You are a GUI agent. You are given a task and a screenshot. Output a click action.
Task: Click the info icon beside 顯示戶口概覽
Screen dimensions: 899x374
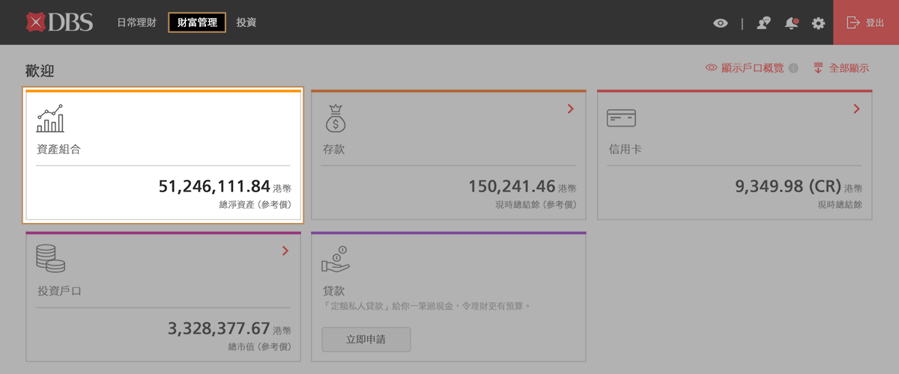(793, 68)
